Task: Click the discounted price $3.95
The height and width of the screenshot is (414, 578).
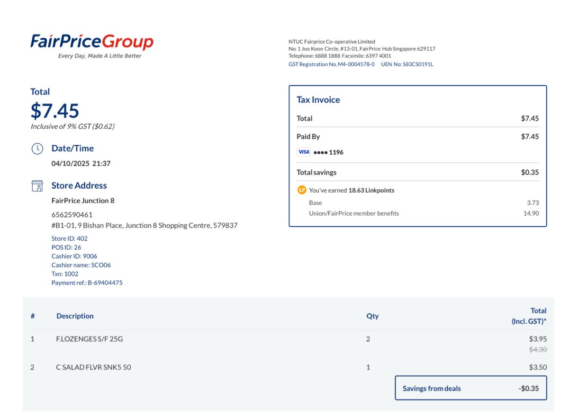Action: [x=538, y=339]
